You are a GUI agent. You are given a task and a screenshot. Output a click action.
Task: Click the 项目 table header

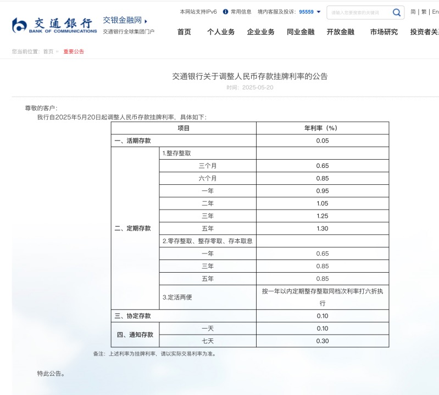pyautogui.click(x=184, y=128)
